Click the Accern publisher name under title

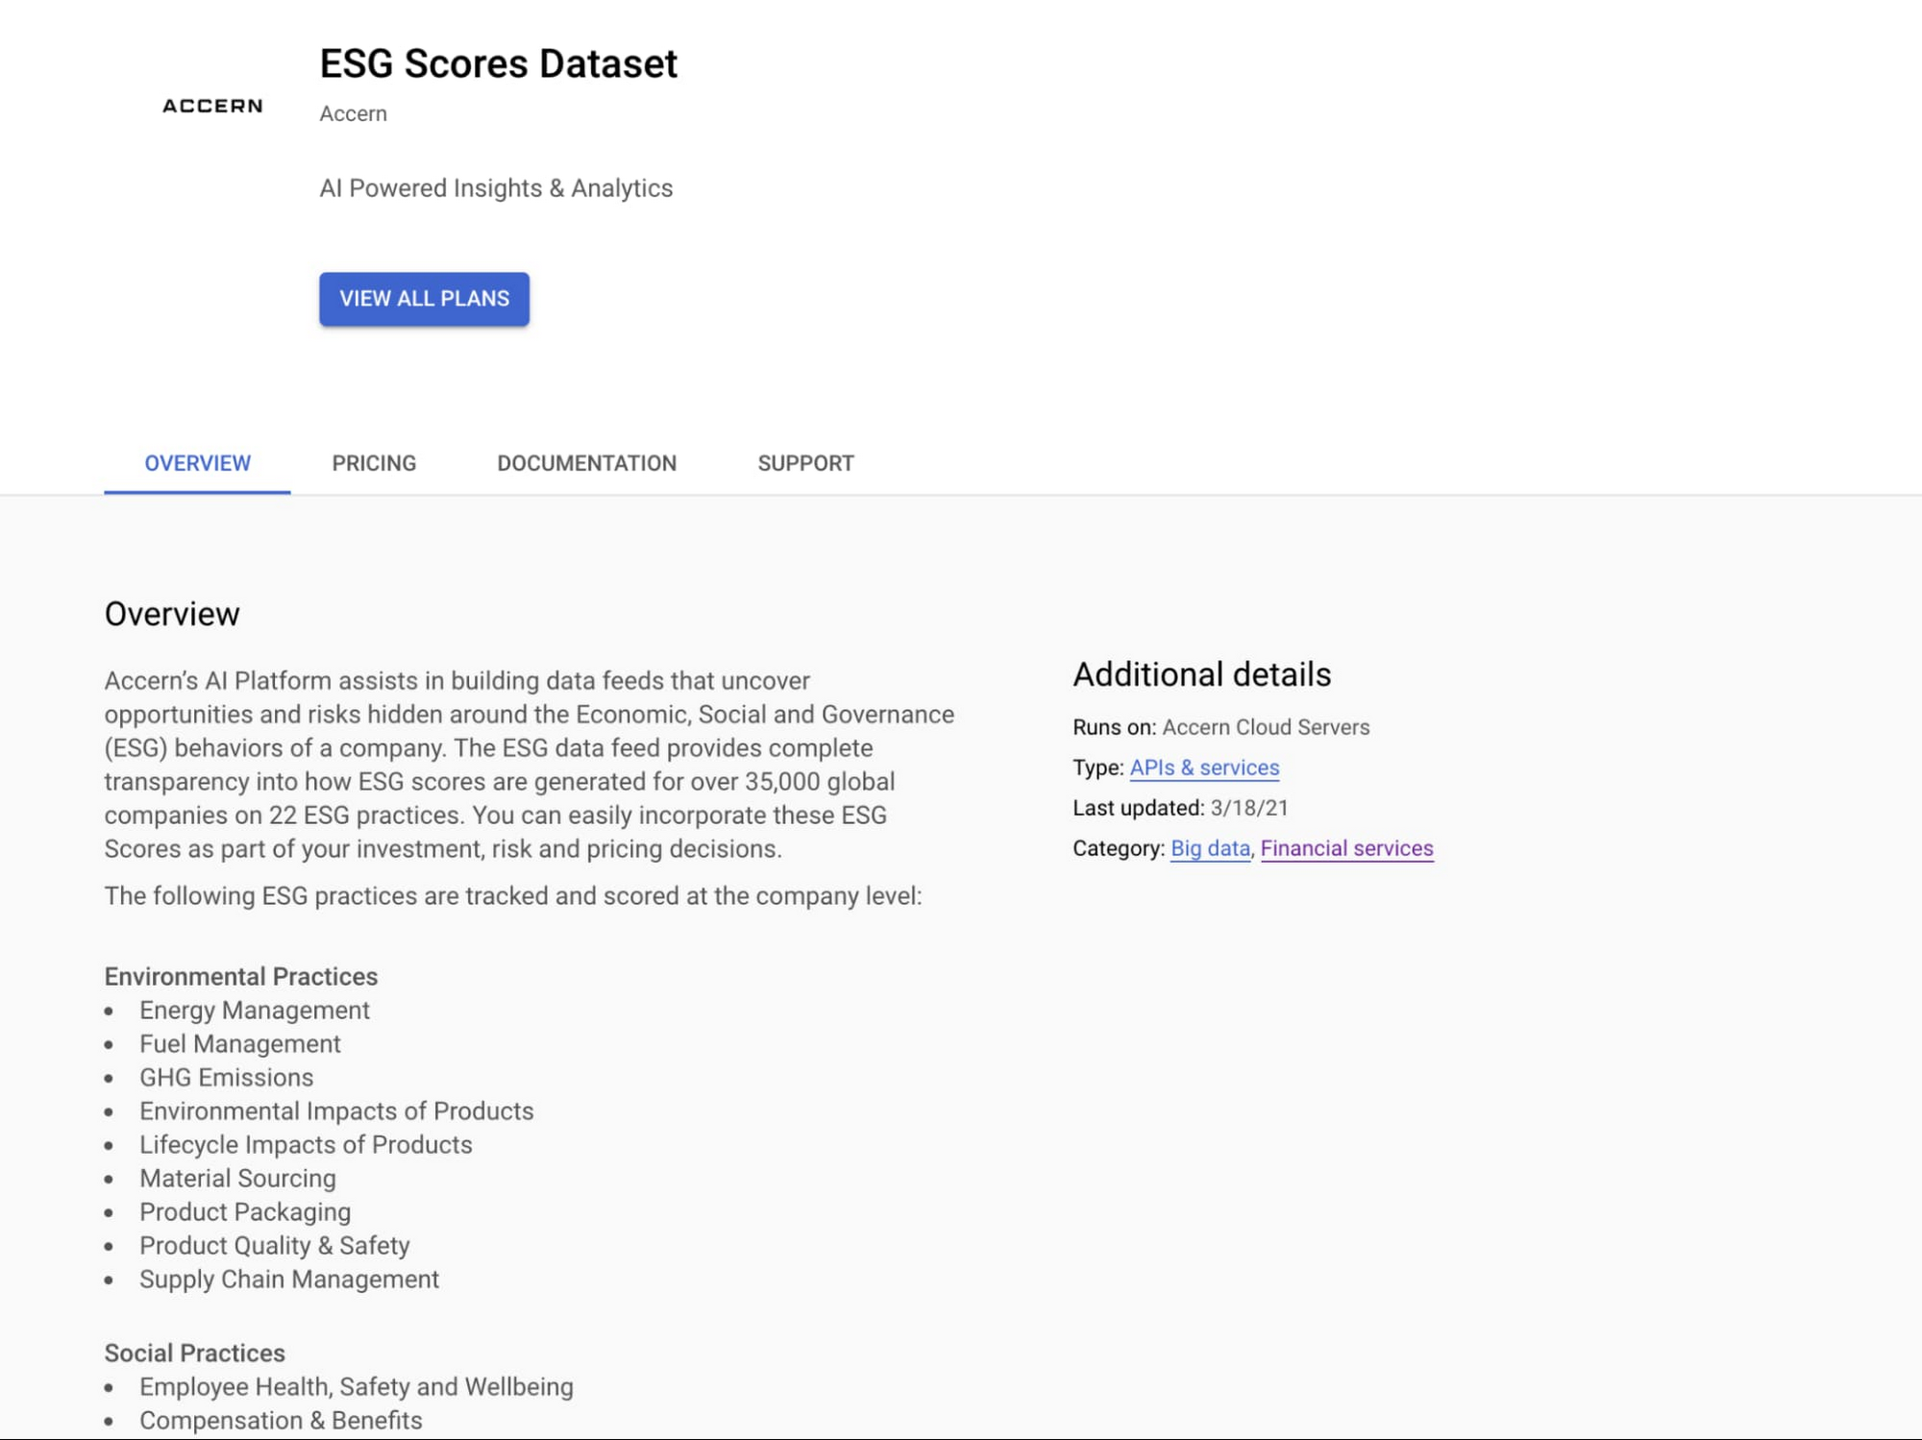coord(354,113)
